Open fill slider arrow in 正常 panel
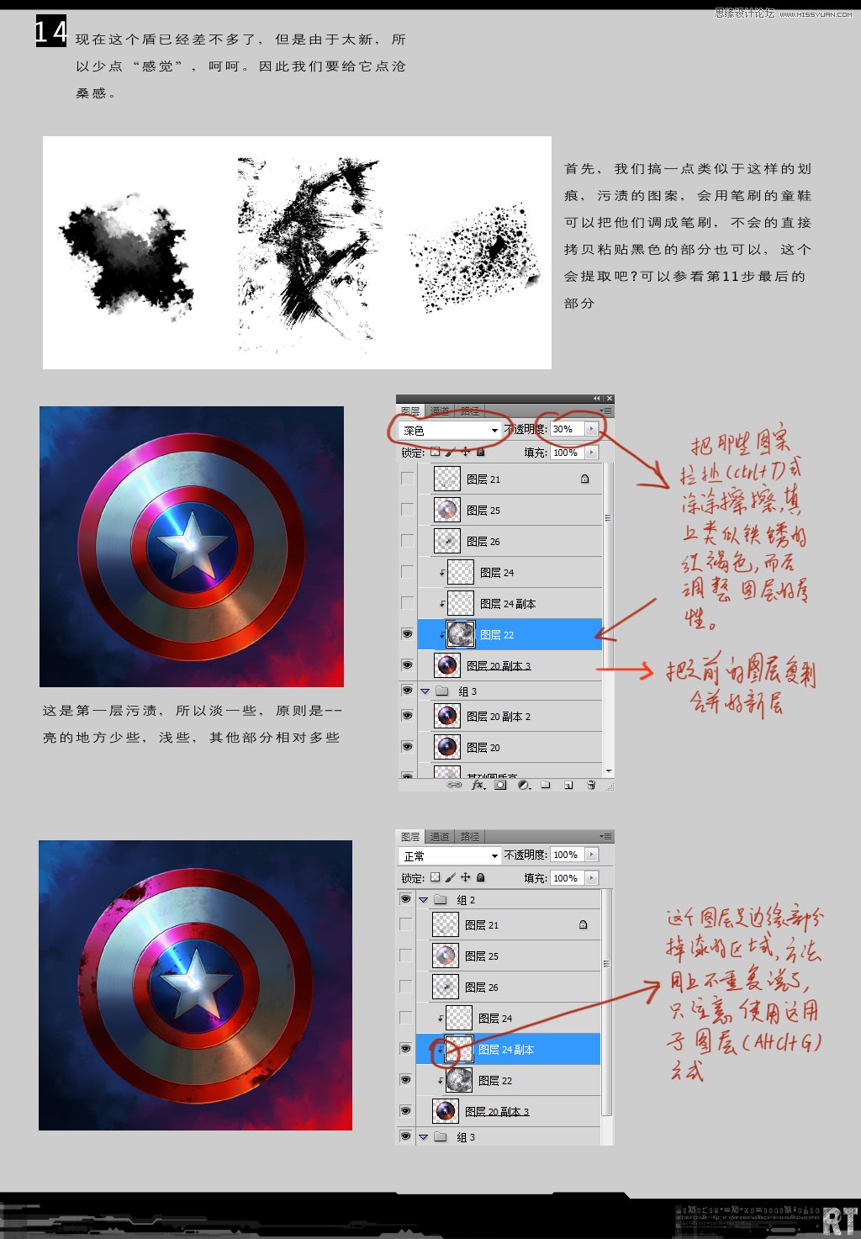Screen dimensions: 861x1239 tap(592, 878)
